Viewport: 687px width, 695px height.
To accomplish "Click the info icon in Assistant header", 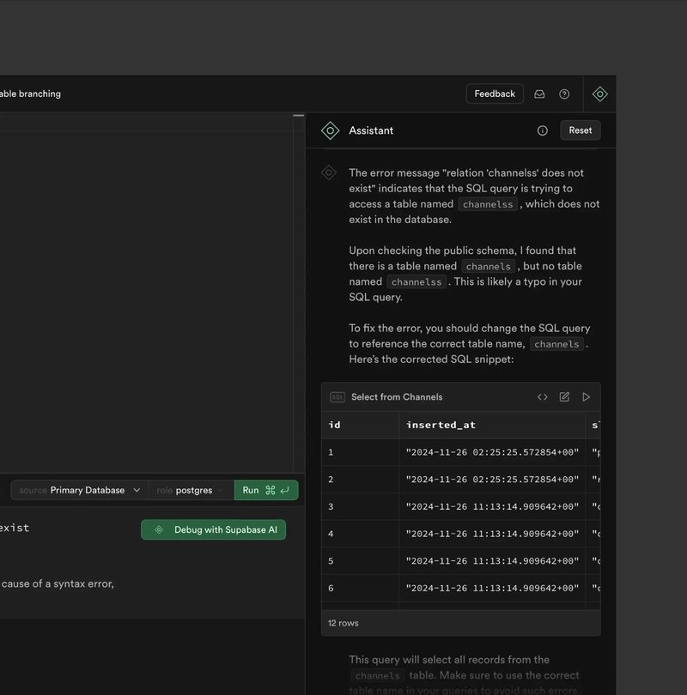I will (x=543, y=130).
